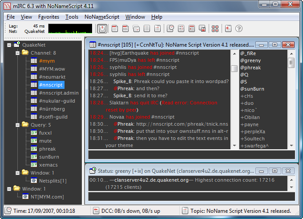Click the Topic notepad icon in status bar

[x=185, y=211]
